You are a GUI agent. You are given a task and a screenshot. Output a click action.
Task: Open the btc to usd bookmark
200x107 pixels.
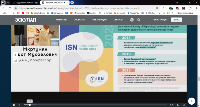[120, 13]
